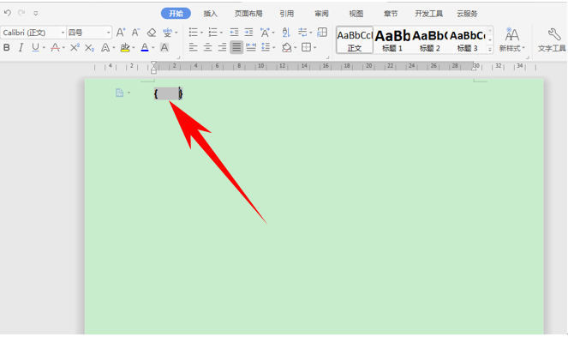Expand the 新样式 dropdown
This screenshot has height=337, width=568.
click(511, 40)
